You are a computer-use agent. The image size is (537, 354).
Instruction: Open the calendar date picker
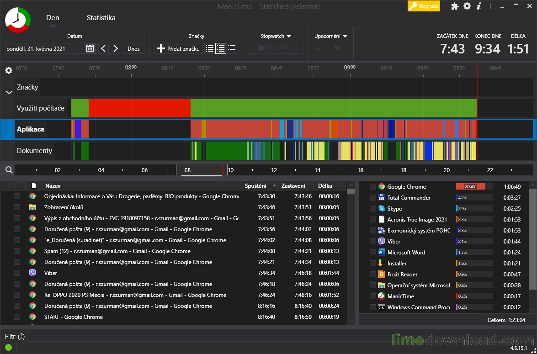pos(90,48)
